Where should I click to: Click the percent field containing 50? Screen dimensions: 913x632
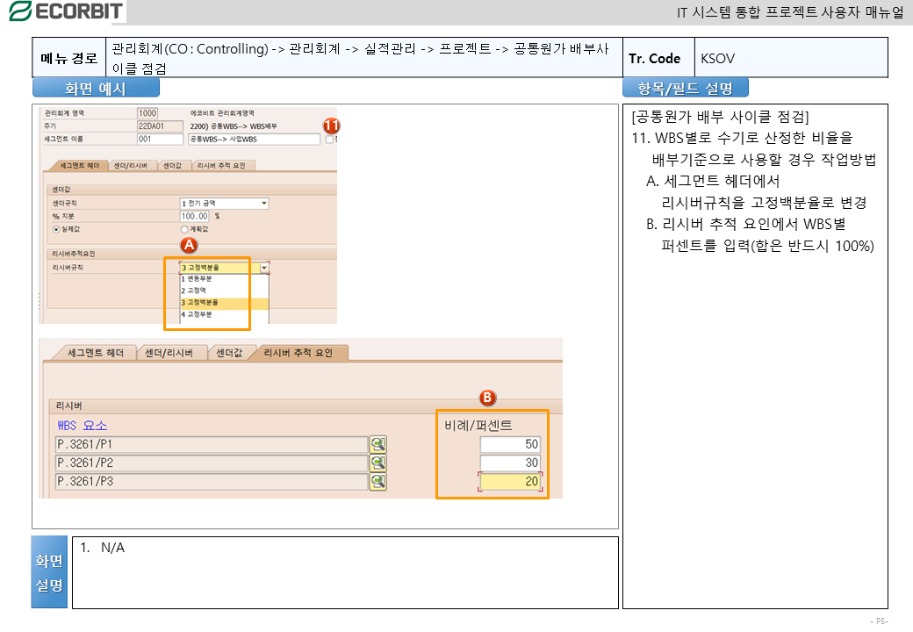pos(510,444)
